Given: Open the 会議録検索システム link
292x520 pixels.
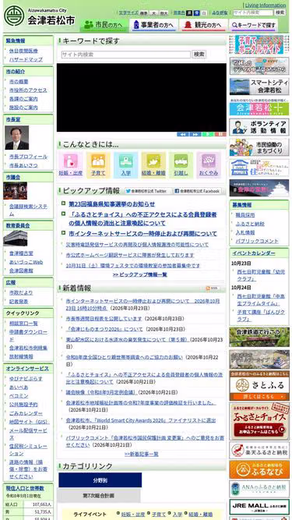Looking at the screenshot, I should coord(29,210).
